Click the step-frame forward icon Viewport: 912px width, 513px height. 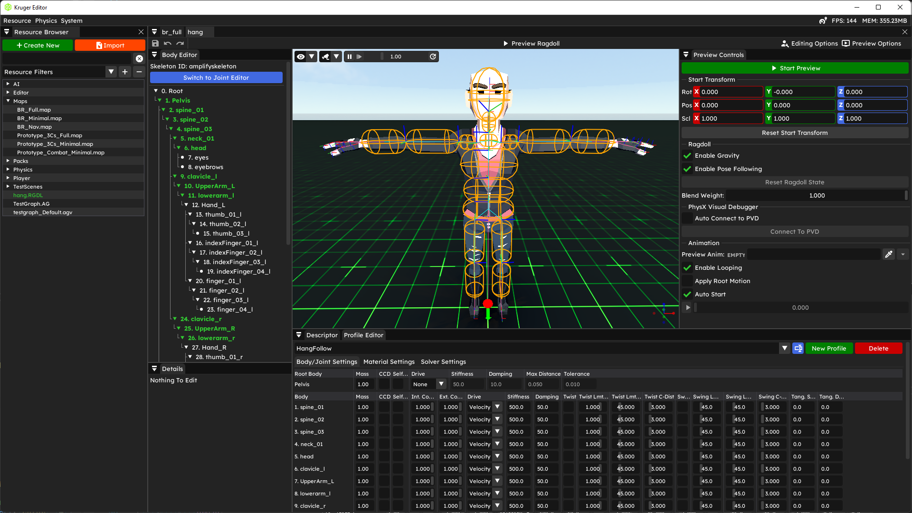click(x=360, y=57)
